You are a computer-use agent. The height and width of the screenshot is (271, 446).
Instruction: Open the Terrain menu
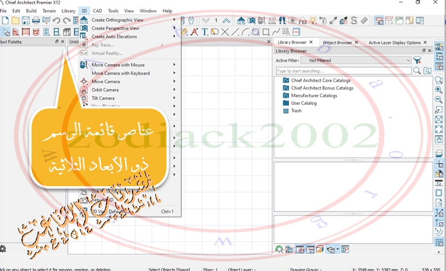click(49, 11)
